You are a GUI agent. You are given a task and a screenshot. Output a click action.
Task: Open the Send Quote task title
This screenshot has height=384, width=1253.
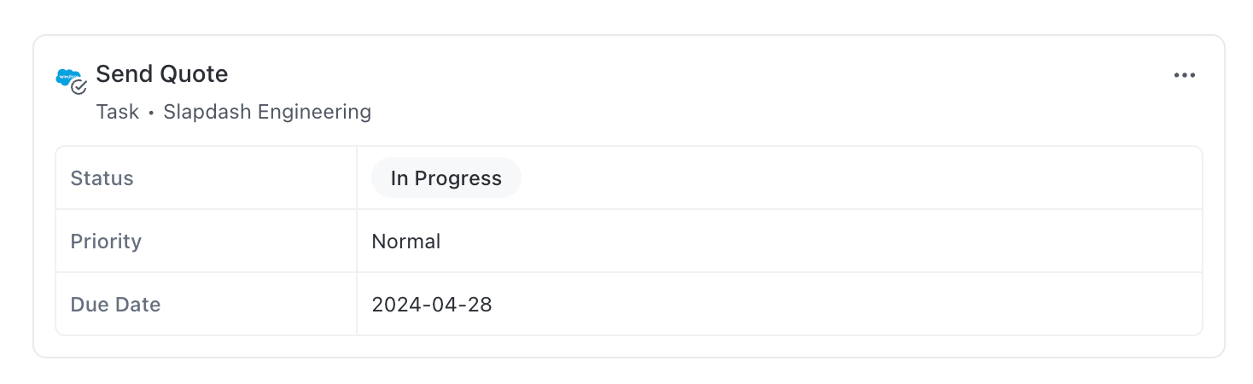coord(161,74)
